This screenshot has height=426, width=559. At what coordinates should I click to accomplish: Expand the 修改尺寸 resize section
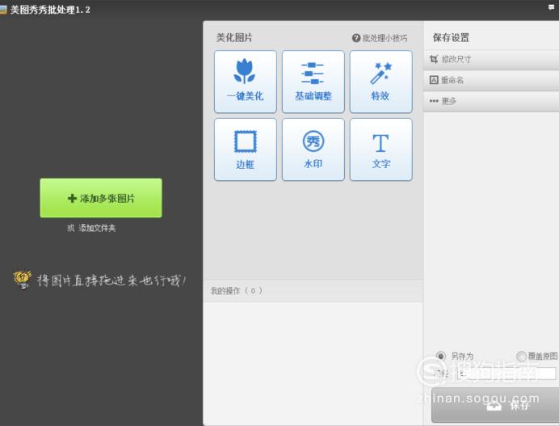(x=491, y=59)
